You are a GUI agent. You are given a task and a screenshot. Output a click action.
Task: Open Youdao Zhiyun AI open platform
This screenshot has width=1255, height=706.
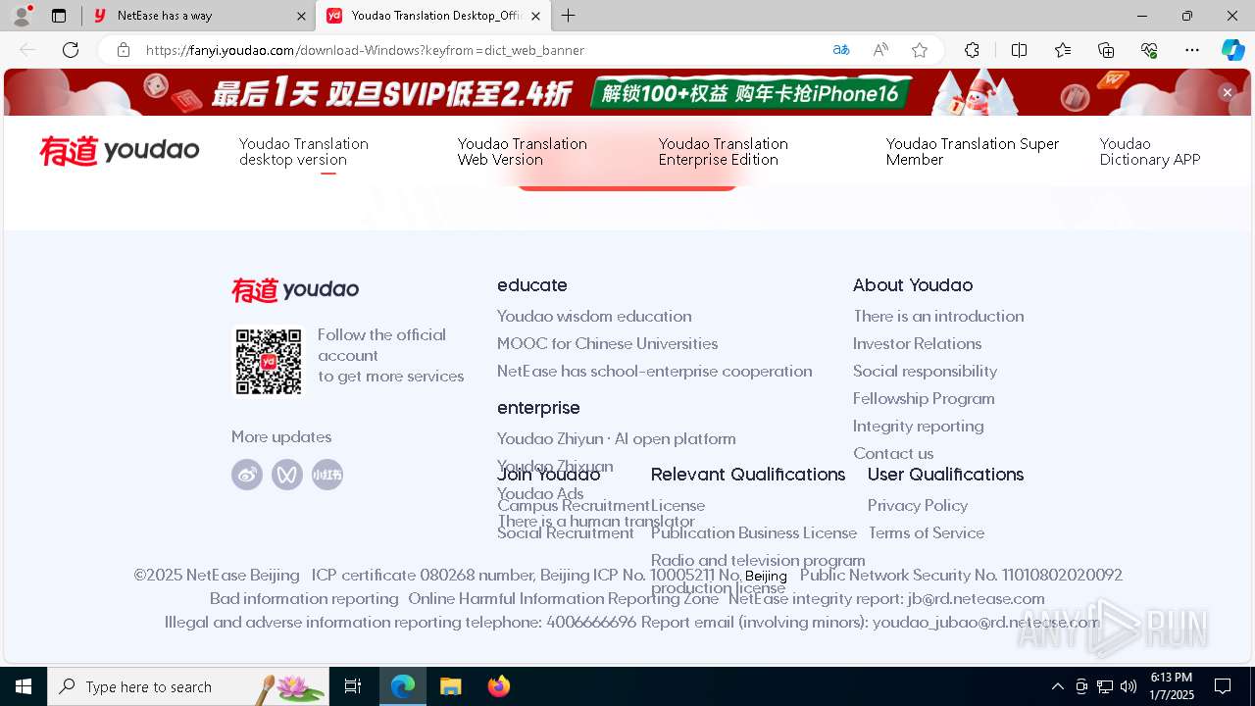(617, 438)
